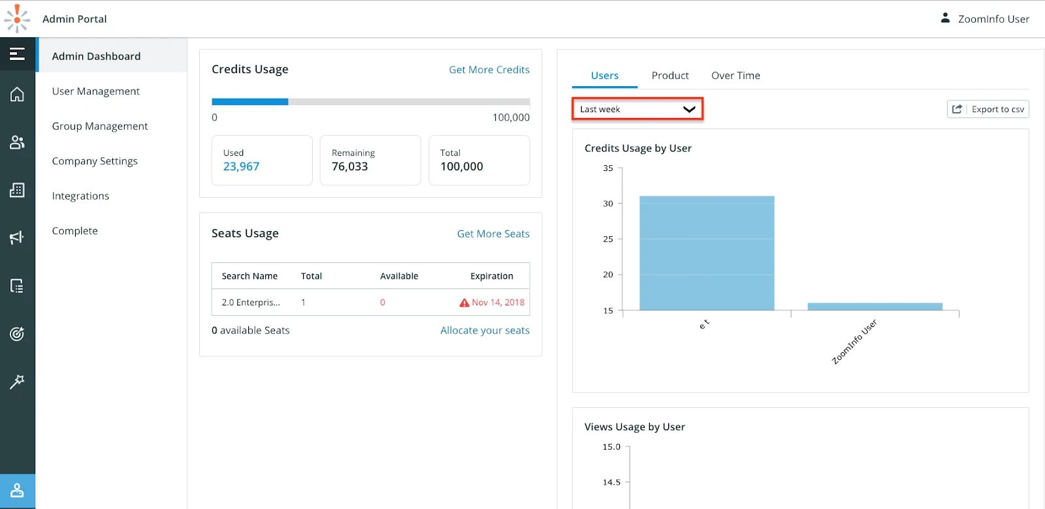Click the Nov 14, 2018 expiration date
Screen dimensions: 1045x509
click(498, 303)
